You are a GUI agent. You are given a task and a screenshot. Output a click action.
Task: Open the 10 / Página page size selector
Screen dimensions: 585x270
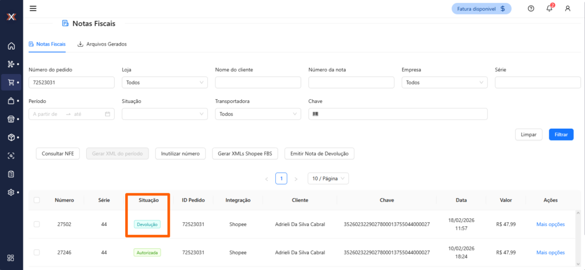pos(328,178)
